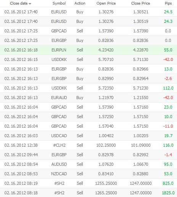177x197 pixels.
Task: Click close price 1.30519
Action: pos(141,21)
